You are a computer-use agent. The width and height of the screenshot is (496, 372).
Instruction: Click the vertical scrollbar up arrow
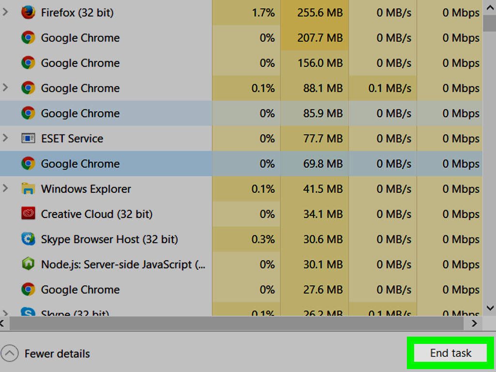pyautogui.click(x=490, y=8)
